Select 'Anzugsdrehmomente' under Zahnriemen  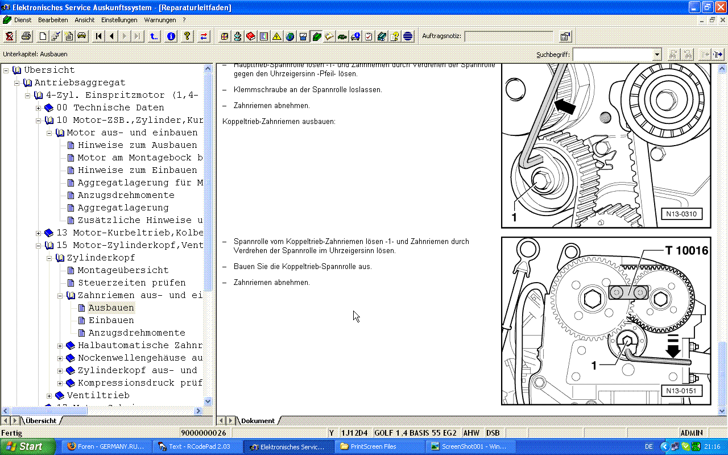[136, 333]
